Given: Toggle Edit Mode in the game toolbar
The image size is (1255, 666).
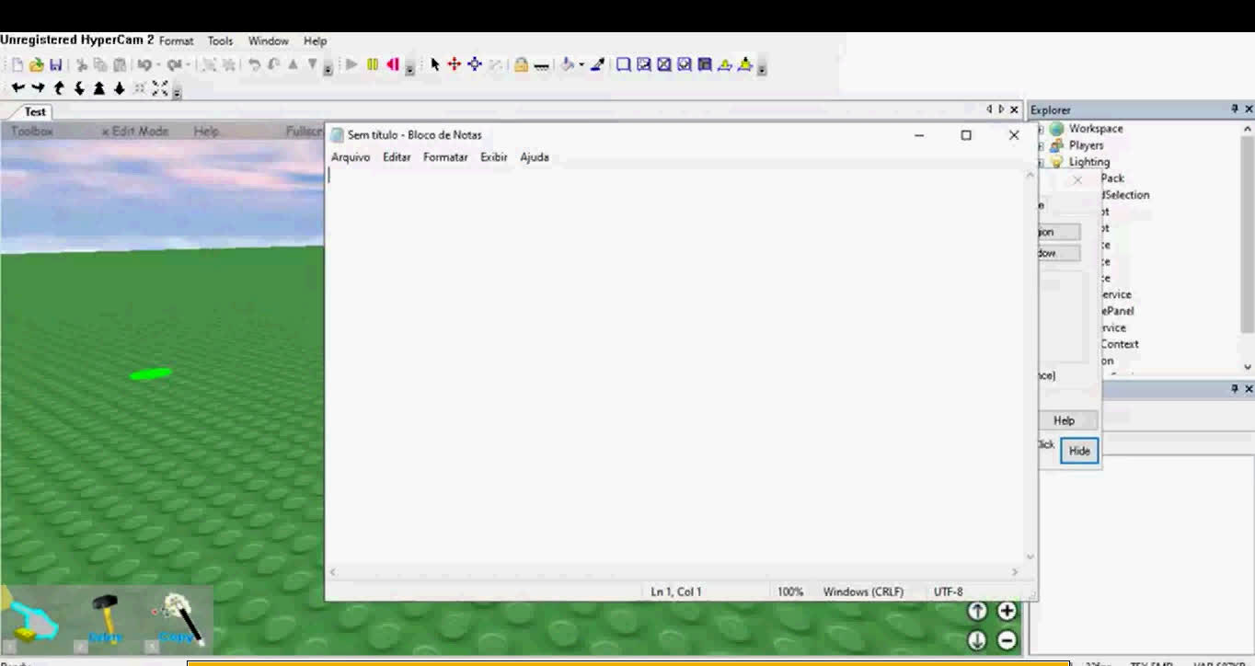Looking at the screenshot, I should click(x=136, y=131).
